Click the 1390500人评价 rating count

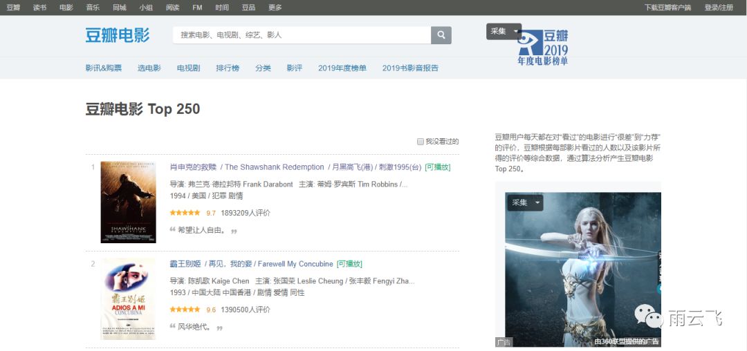[x=246, y=310]
